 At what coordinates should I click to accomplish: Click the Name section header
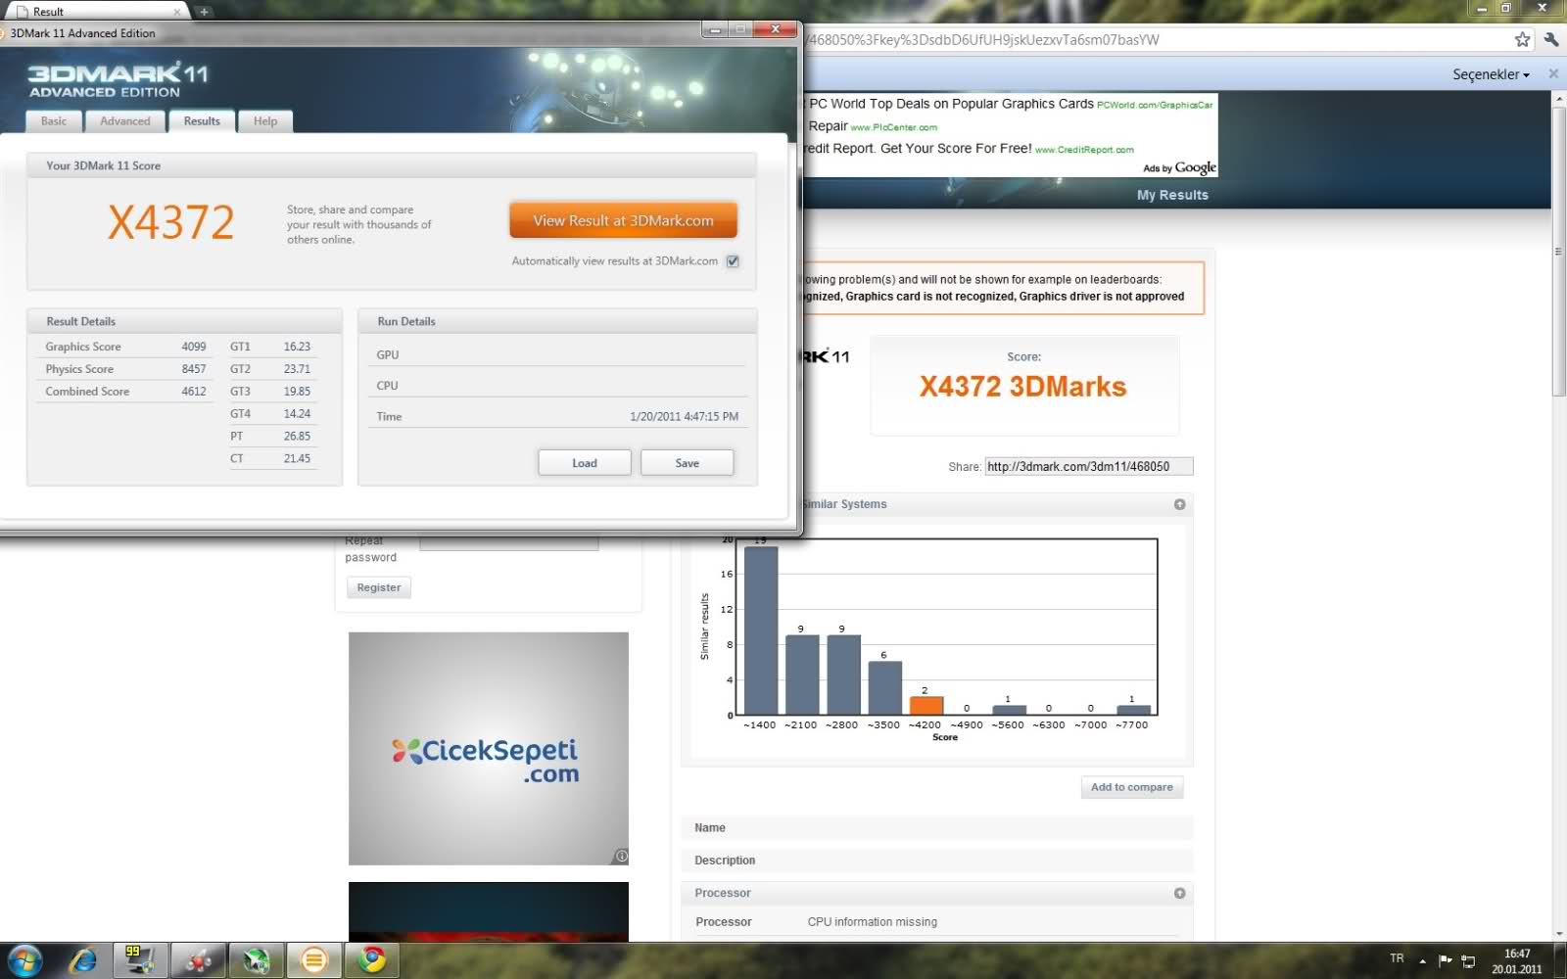[x=937, y=828]
